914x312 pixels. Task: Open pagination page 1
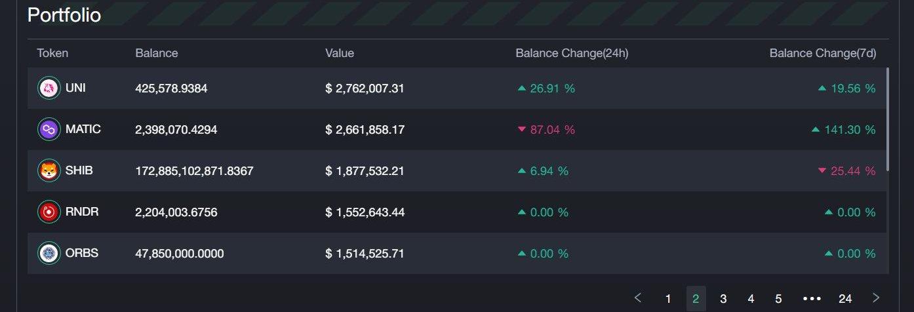668,299
